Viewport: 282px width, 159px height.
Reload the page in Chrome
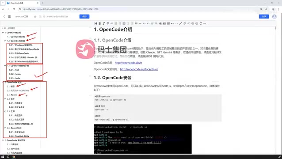click(x=14, y=9)
